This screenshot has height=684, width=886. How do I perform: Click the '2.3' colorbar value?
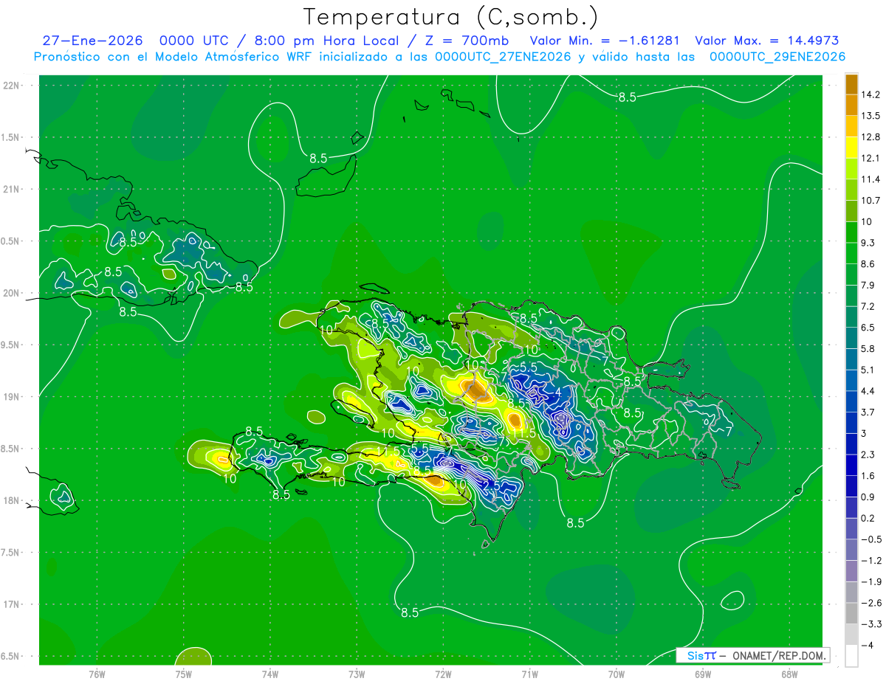868,455
